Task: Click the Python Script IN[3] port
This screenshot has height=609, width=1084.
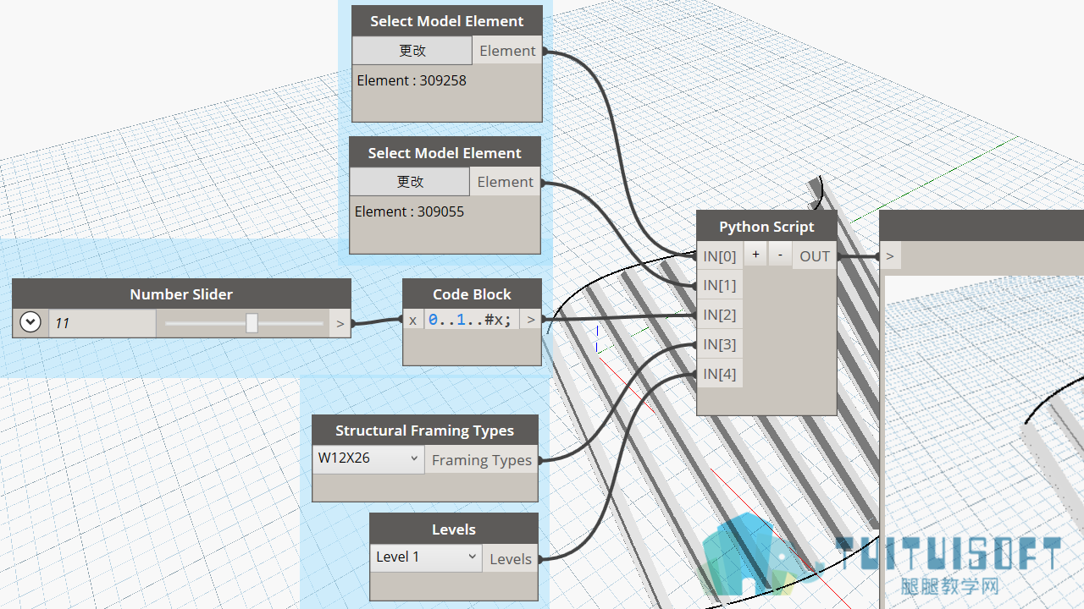Action: 720,345
